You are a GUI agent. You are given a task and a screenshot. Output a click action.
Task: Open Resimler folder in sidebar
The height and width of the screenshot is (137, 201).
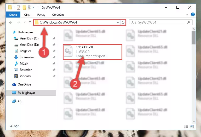tap(26, 70)
